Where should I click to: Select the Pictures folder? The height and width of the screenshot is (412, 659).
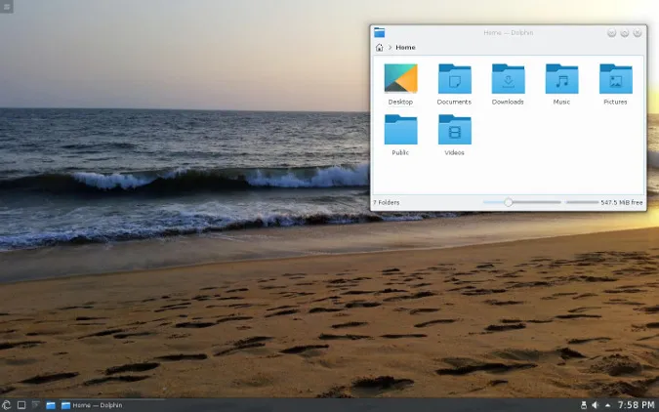click(615, 79)
